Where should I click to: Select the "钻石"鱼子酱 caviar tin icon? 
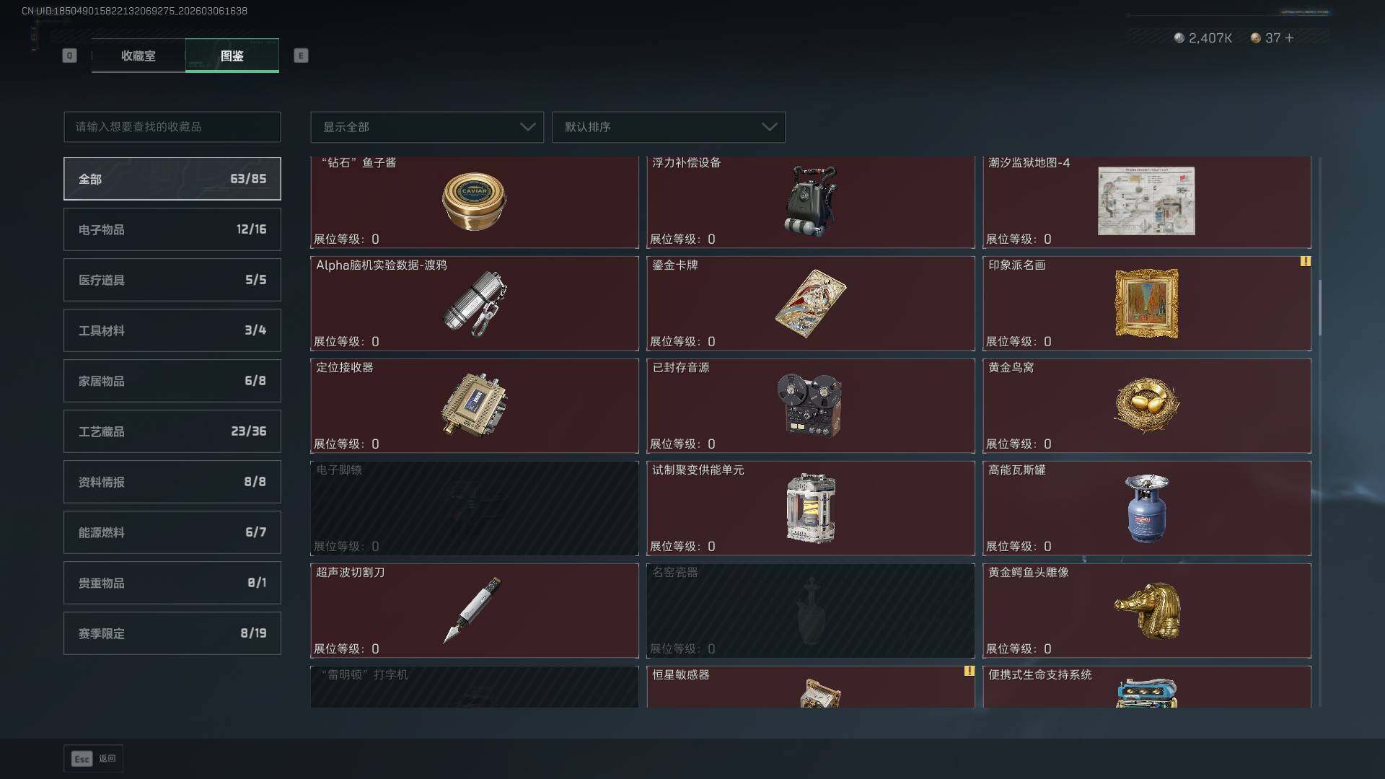474,201
